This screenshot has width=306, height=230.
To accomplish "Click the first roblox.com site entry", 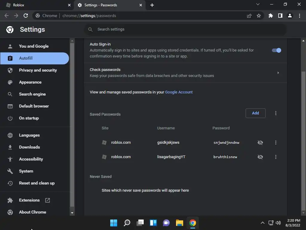I will [121, 143].
